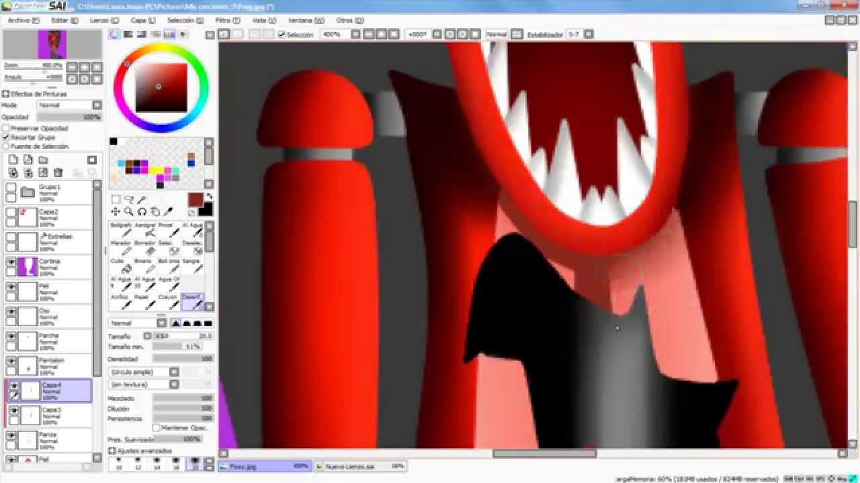Delete layer using the trash icon
This screenshot has height=483, width=860.
pos(58,173)
